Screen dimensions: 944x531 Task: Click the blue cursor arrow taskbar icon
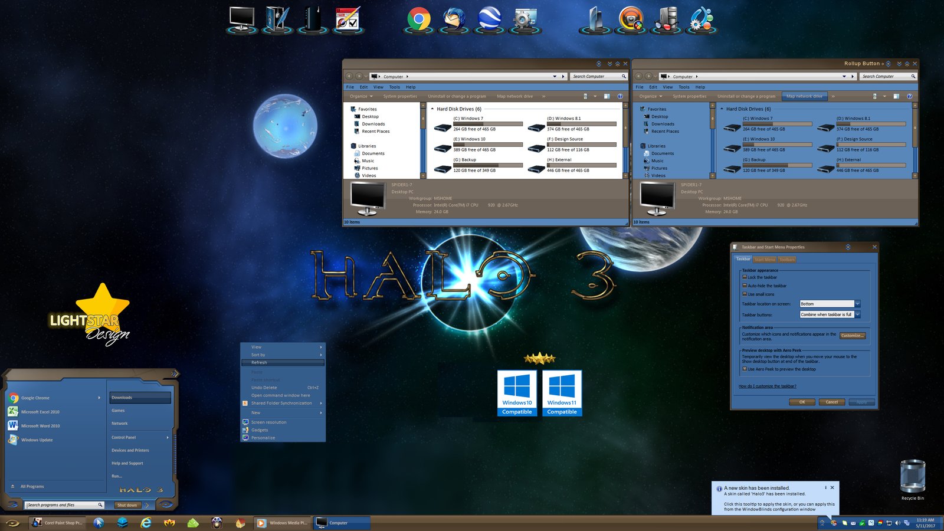(x=99, y=523)
